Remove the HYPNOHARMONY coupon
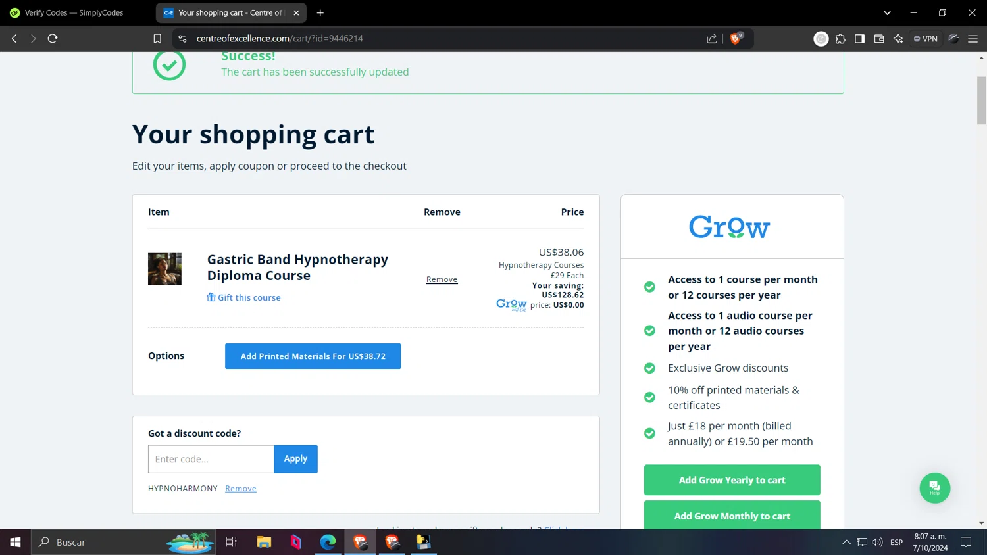 pyautogui.click(x=241, y=489)
